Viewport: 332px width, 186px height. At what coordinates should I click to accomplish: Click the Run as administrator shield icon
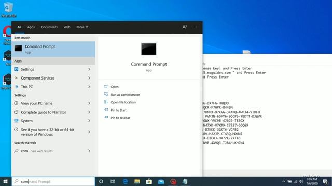click(106, 94)
